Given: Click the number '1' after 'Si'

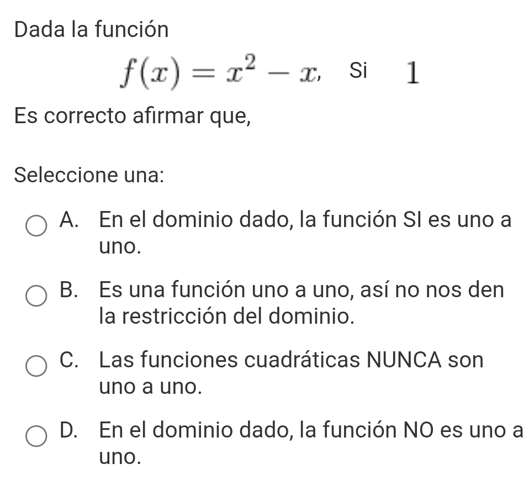Looking at the screenshot, I should point(412,72).
